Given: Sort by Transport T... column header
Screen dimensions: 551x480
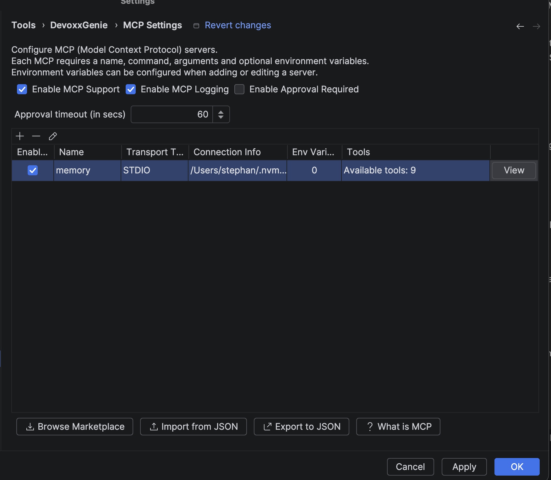Looking at the screenshot, I should tap(155, 152).
